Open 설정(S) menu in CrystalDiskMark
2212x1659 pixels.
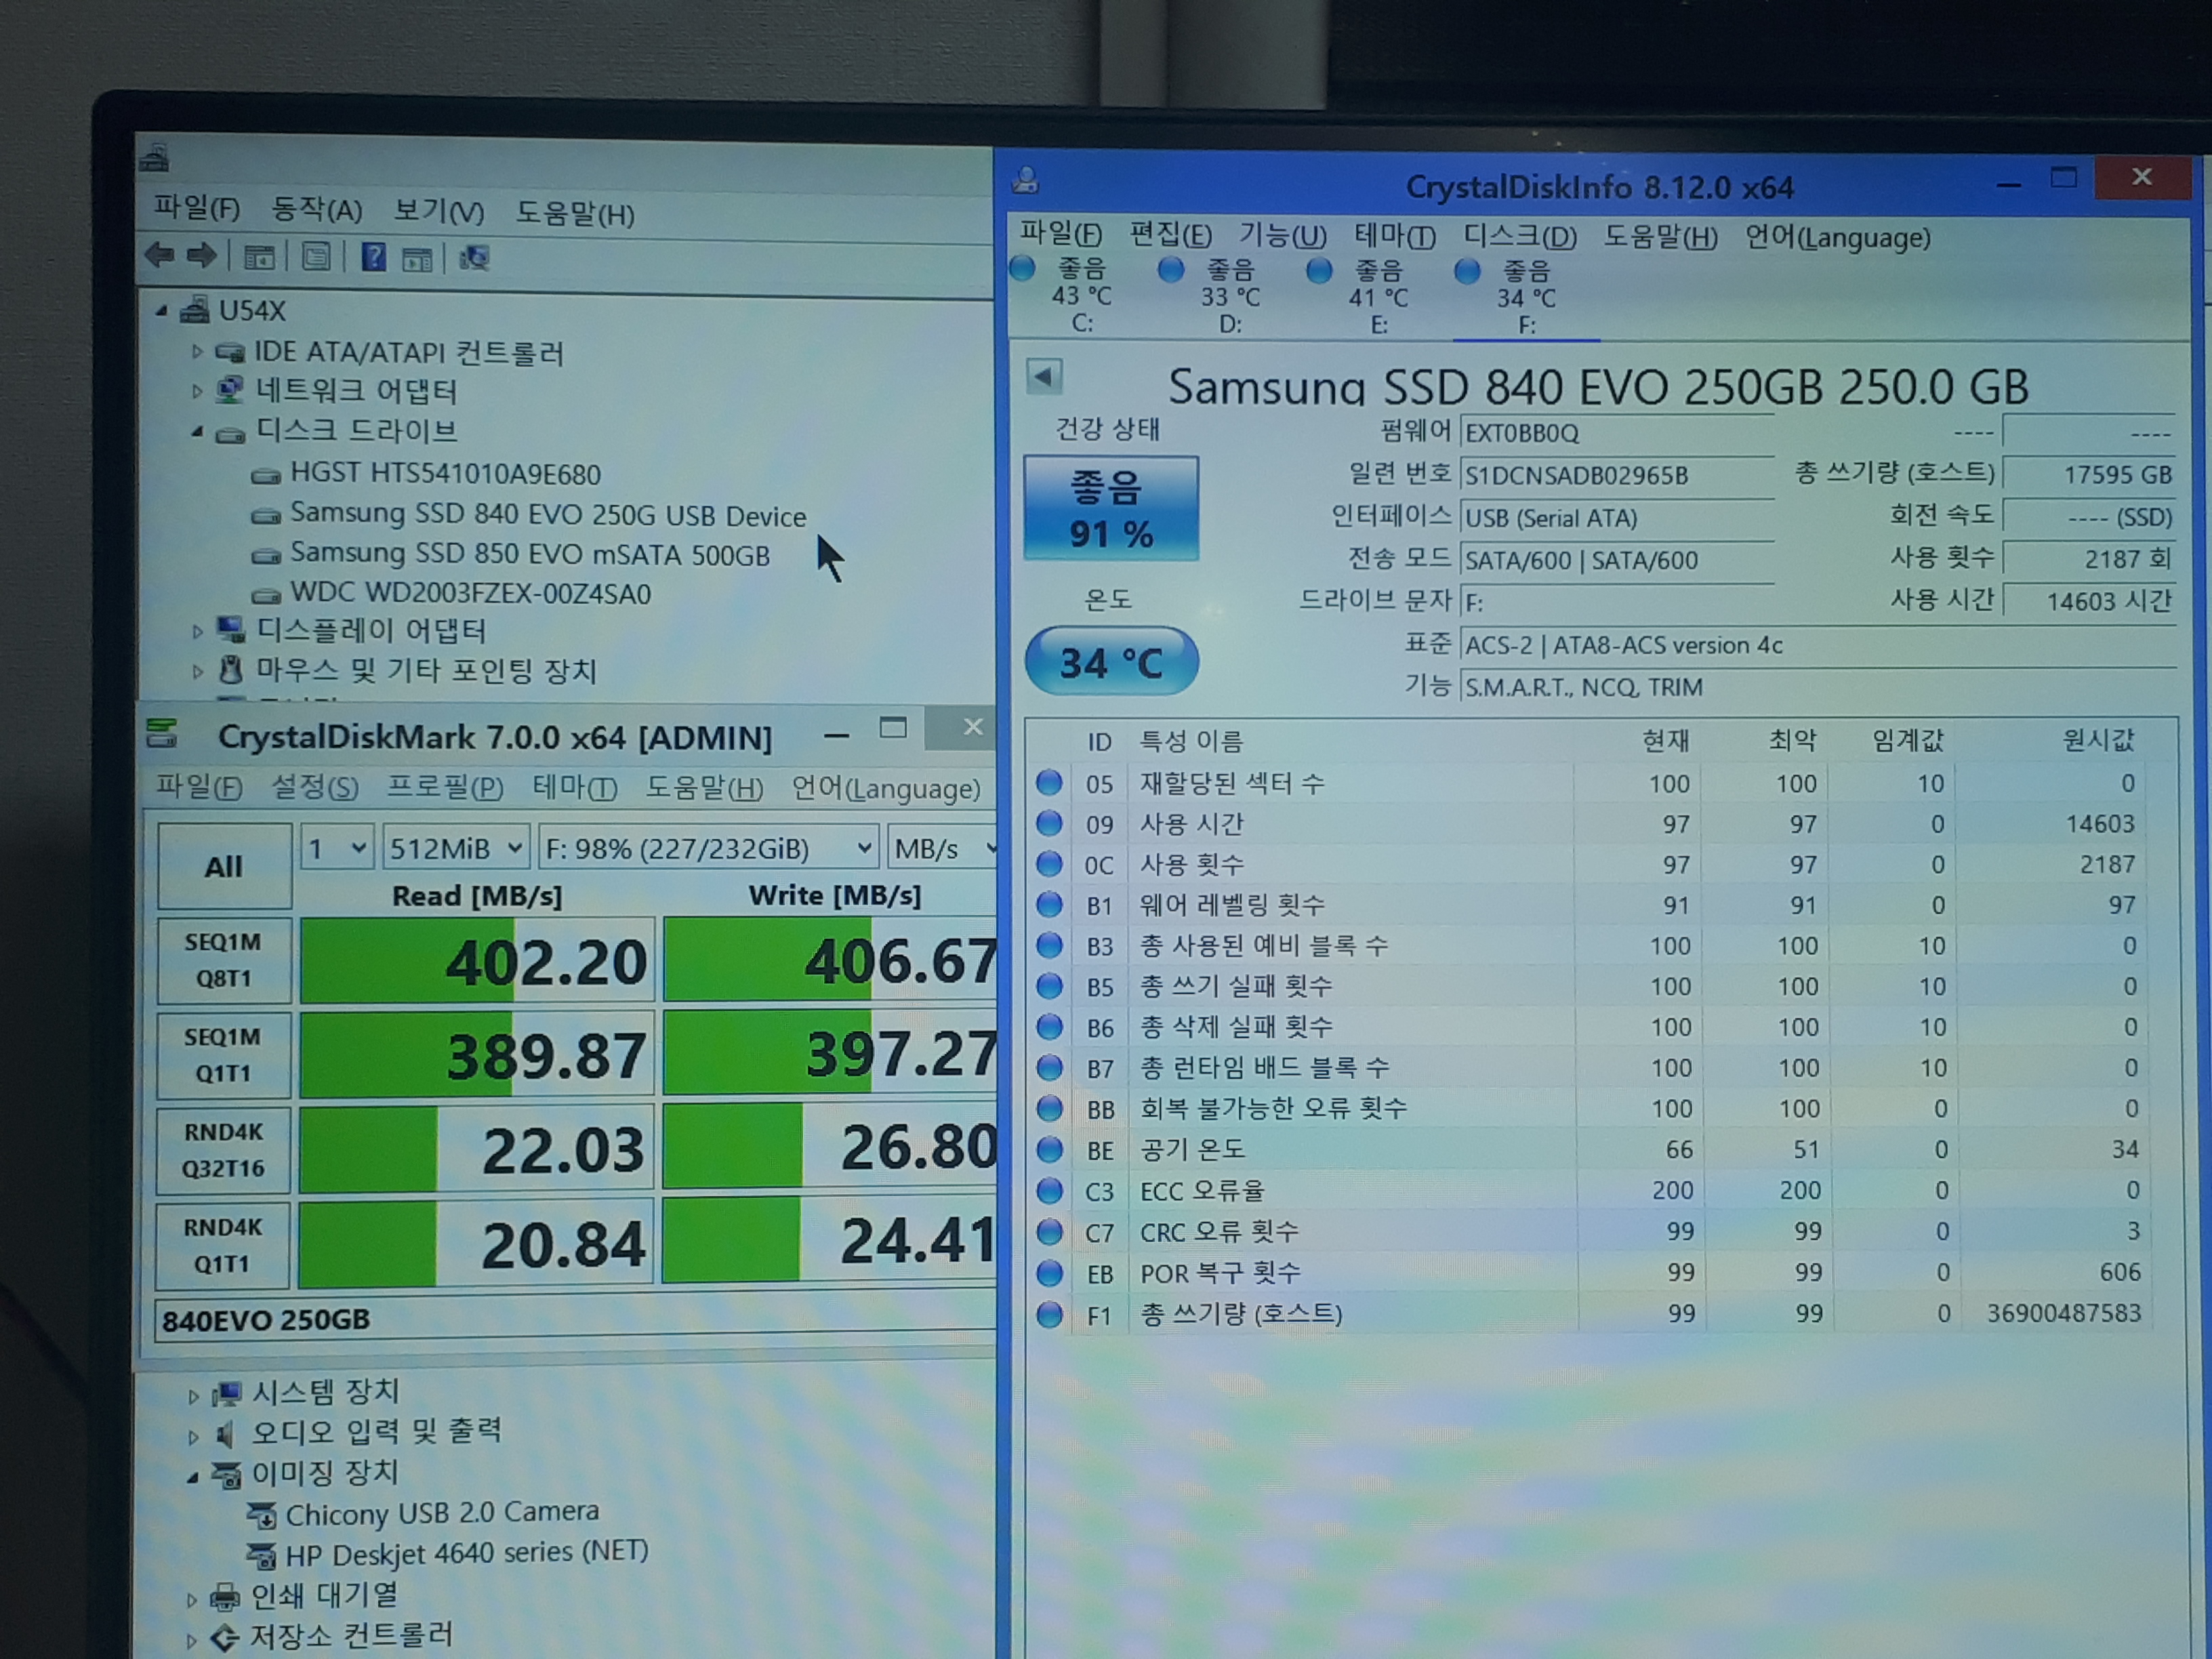315,787
